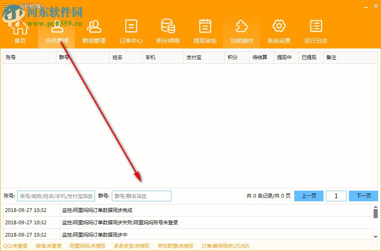The height and width of the screenshot is (251, 381).
Task: Click the 群号 group filter input box
Action: click(x=141, y=196)
